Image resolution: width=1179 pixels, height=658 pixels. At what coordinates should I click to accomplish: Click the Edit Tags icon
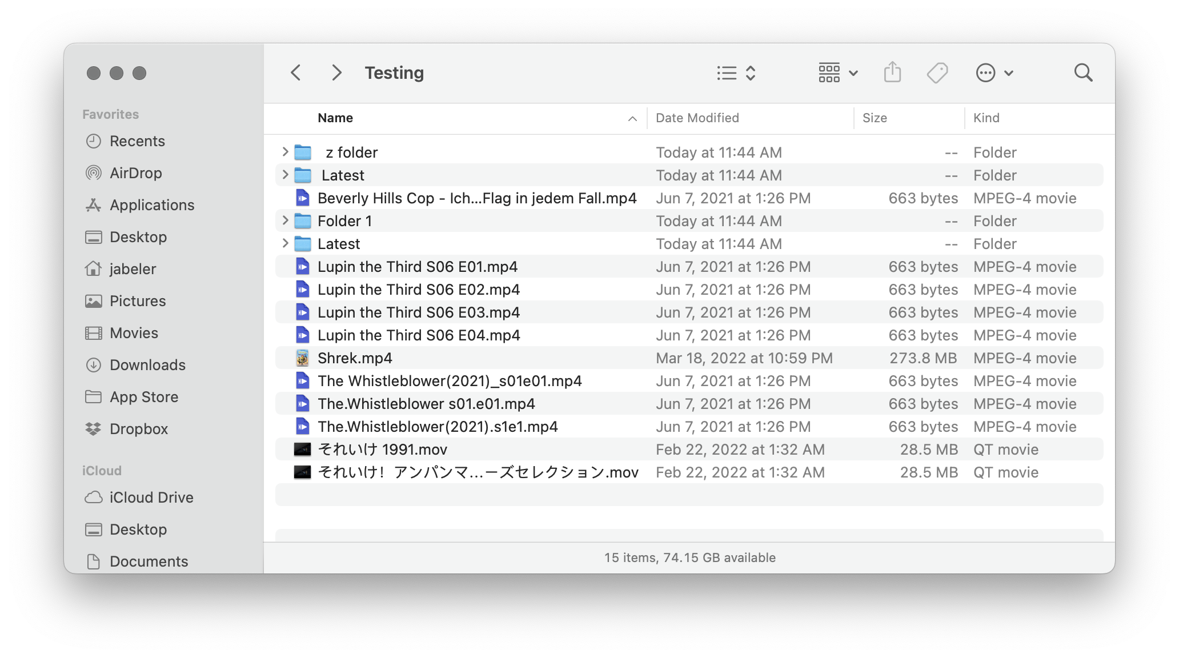pyautogui.click(x=937, y=73)
